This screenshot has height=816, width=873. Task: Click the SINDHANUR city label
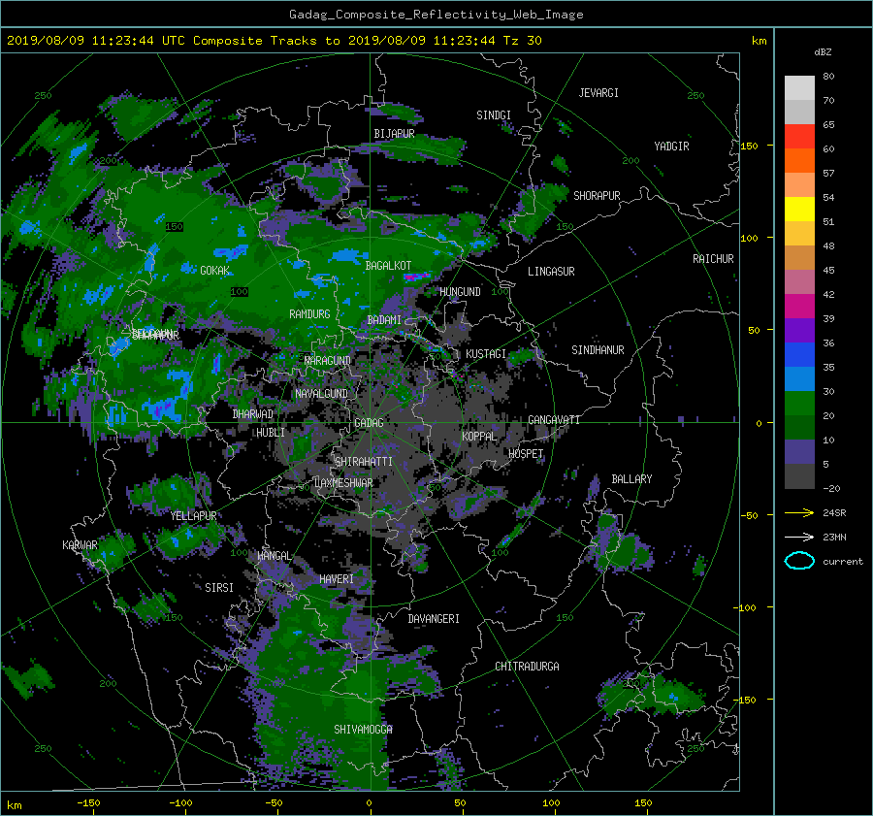598,350
